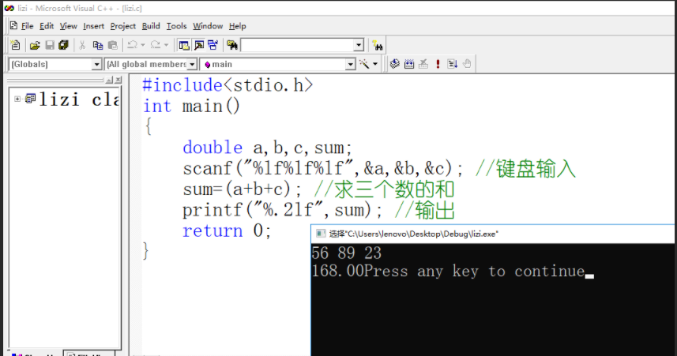The height and width of the screenshot is (356, 677).
Task: Click the Copy icon in toolbar
Action: (97, 45)
